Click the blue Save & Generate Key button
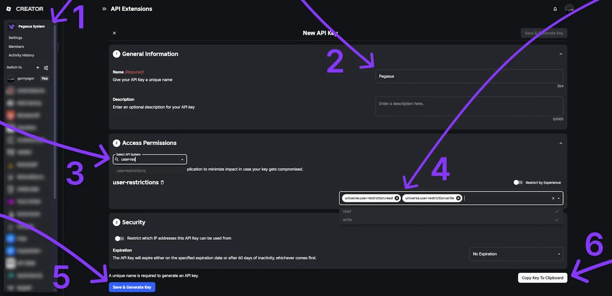Screen dimensions: 612x296 [132, 287]
